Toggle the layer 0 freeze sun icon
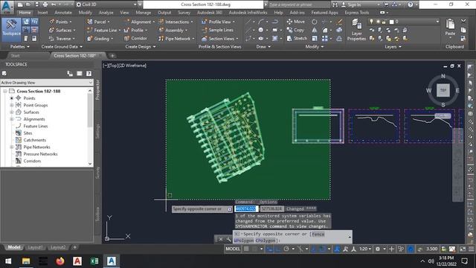 click(378, 22)
